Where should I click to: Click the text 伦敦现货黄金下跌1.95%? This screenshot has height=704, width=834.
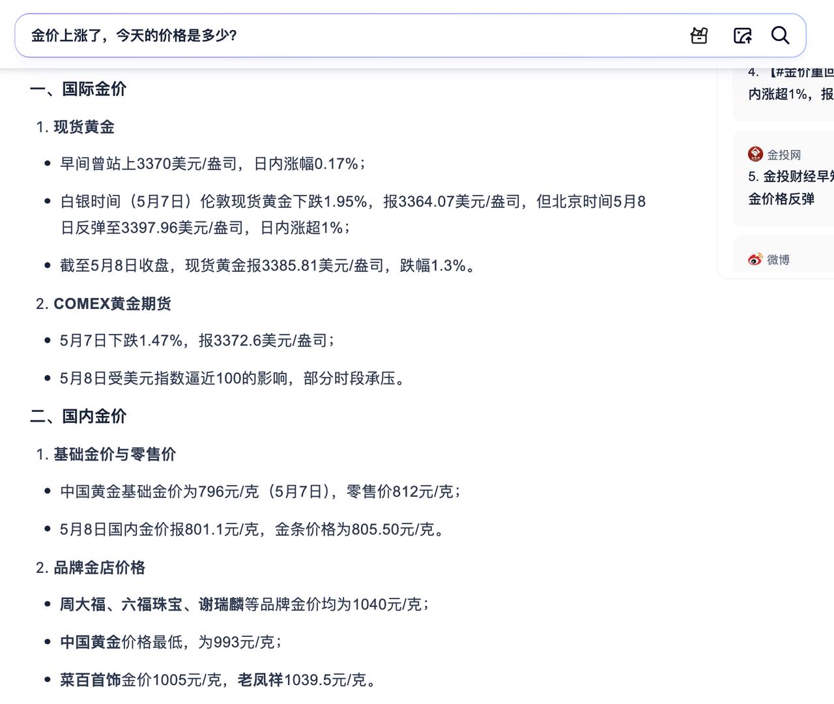[x=283, y=201]
